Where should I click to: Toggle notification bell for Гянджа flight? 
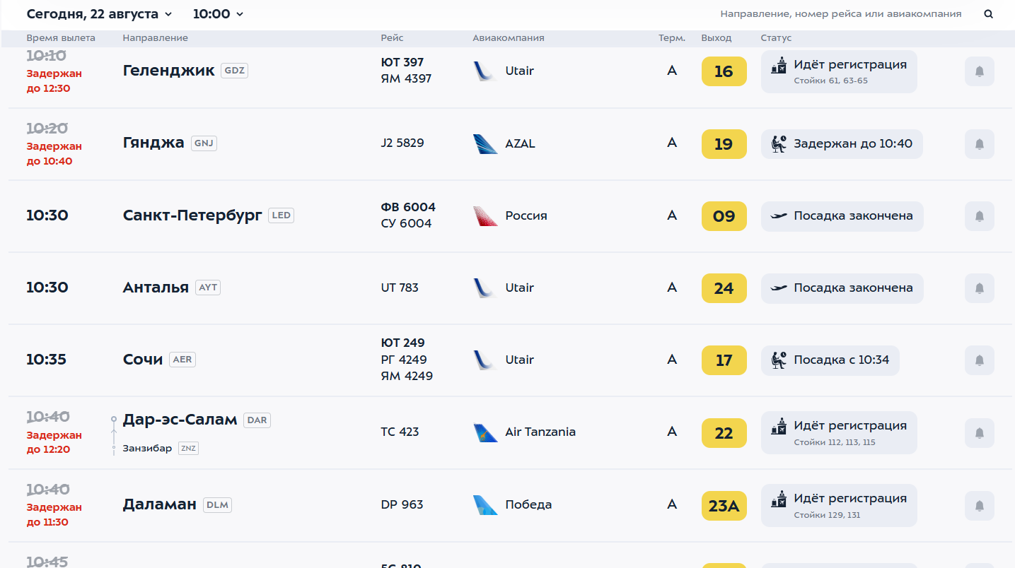980,144
